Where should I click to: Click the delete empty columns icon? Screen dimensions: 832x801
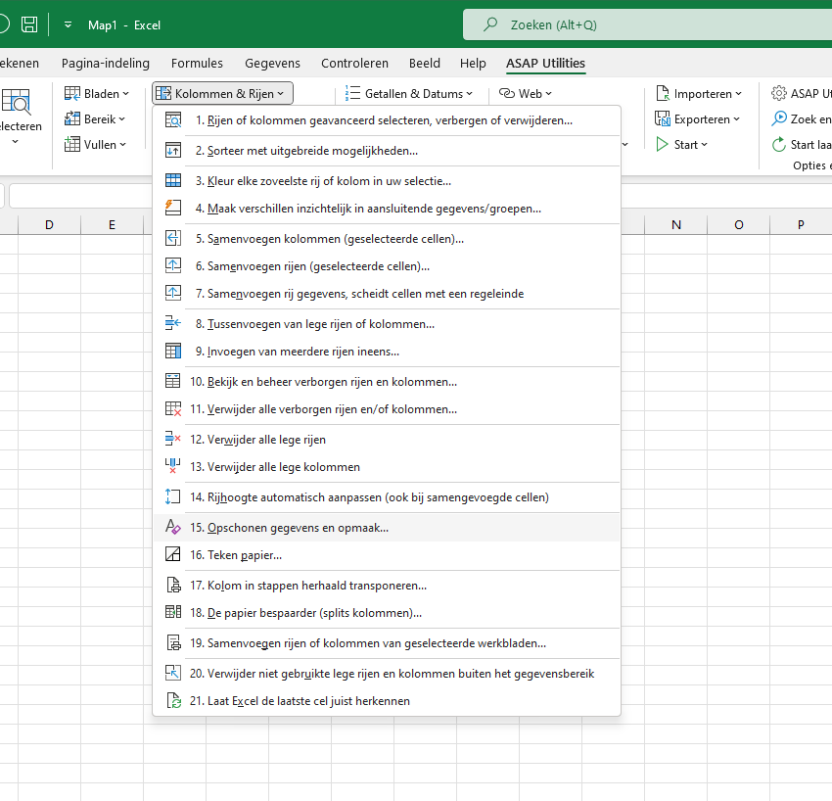tap(173, 466)
